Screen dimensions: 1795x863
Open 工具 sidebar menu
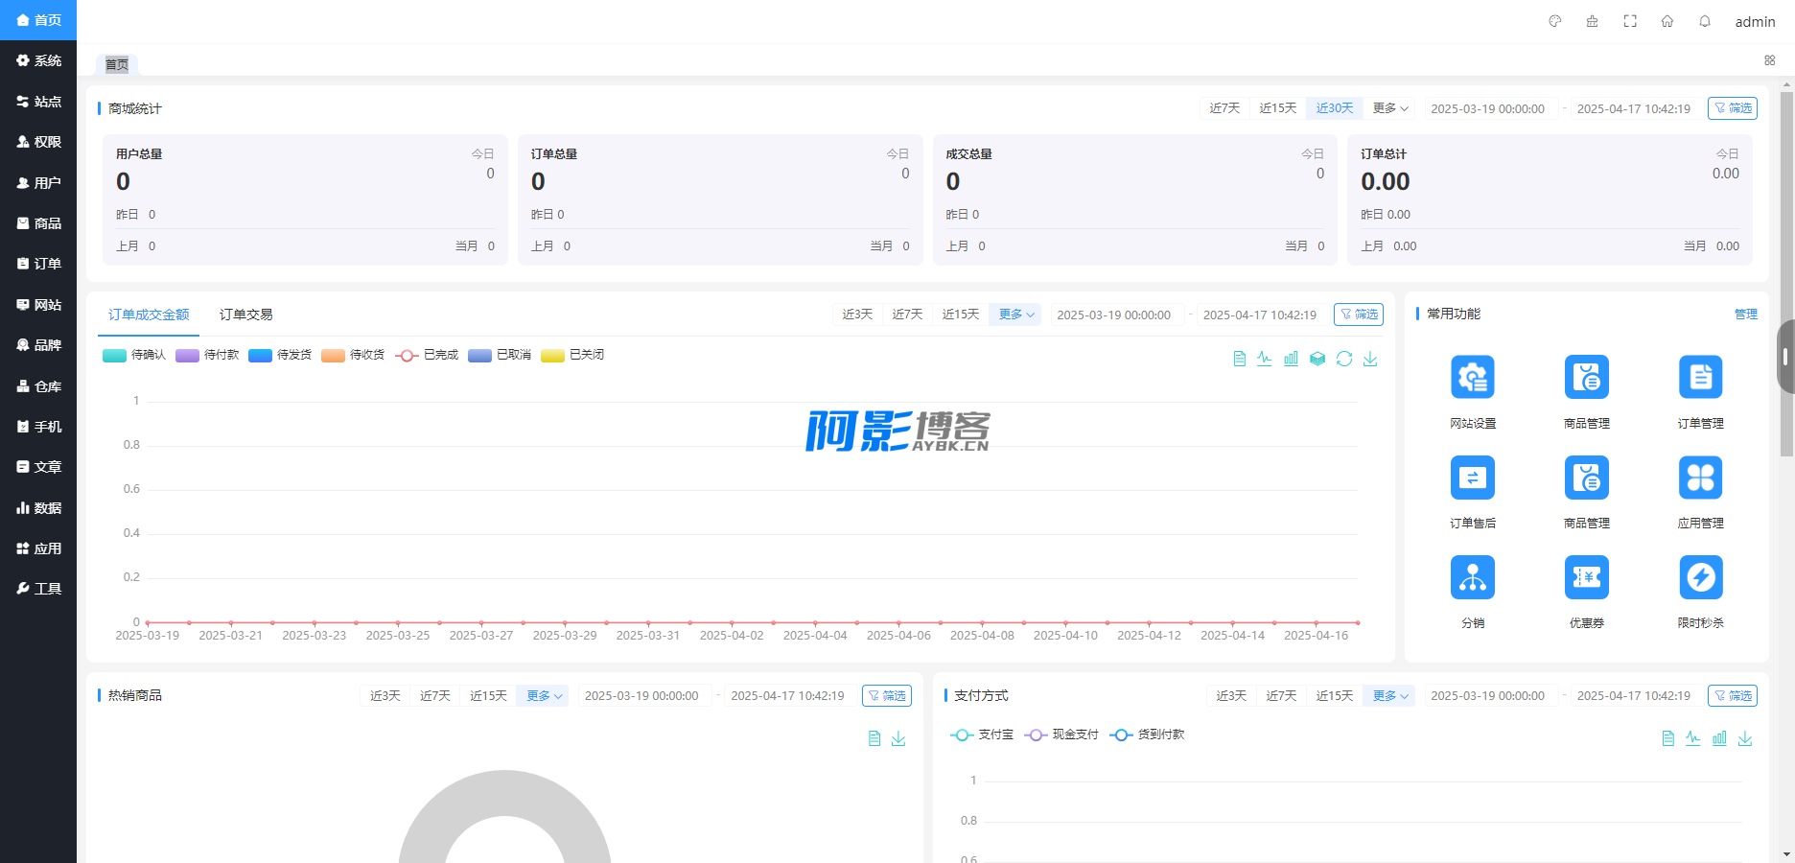(x=38, y=589)
